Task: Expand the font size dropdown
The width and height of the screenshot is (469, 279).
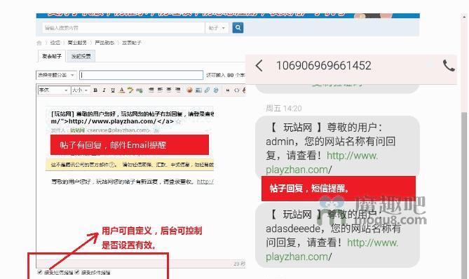Action: coord(80,90)
